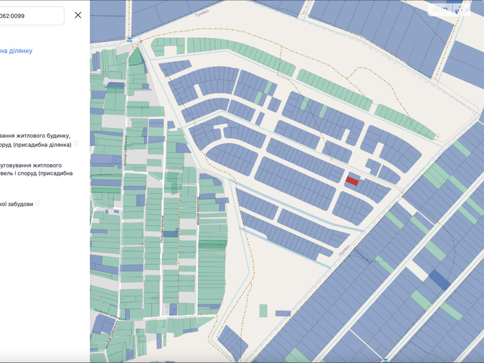
Task: Copy "забудови" text using the copy icon
Action: [x=38, y=203]
